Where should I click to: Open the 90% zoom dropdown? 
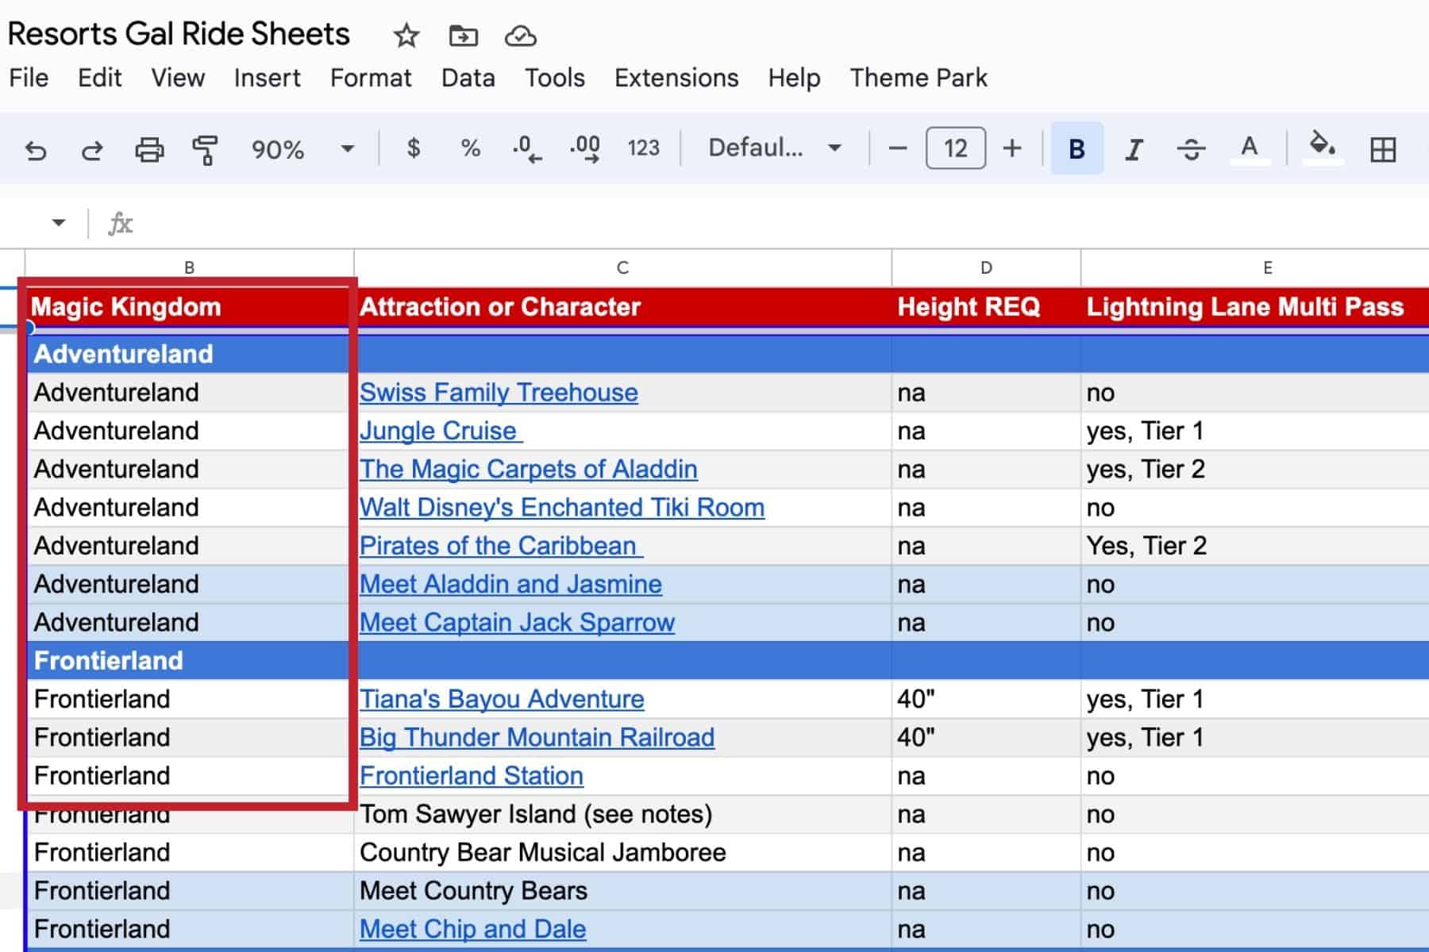pyautogui.click(x=302, y=149)
